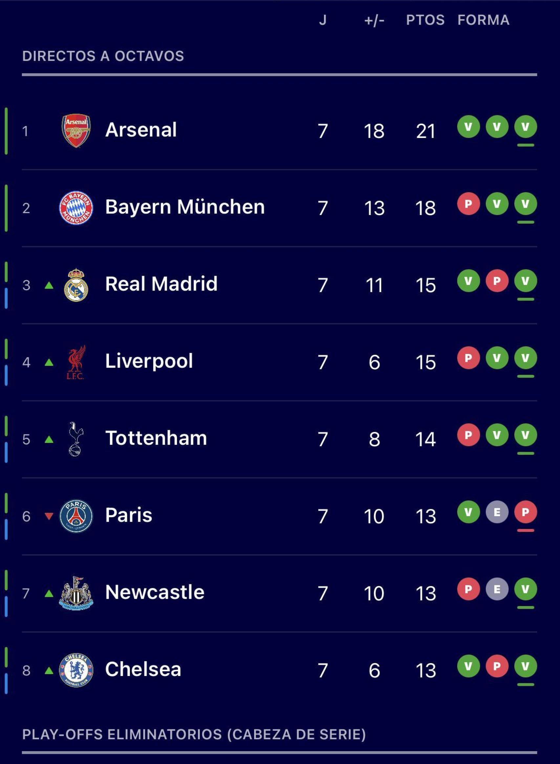Switch to the DIRECTOS A OCTAVOS section
This screenshot has width=560, height=764.
(x=103, y=55)
